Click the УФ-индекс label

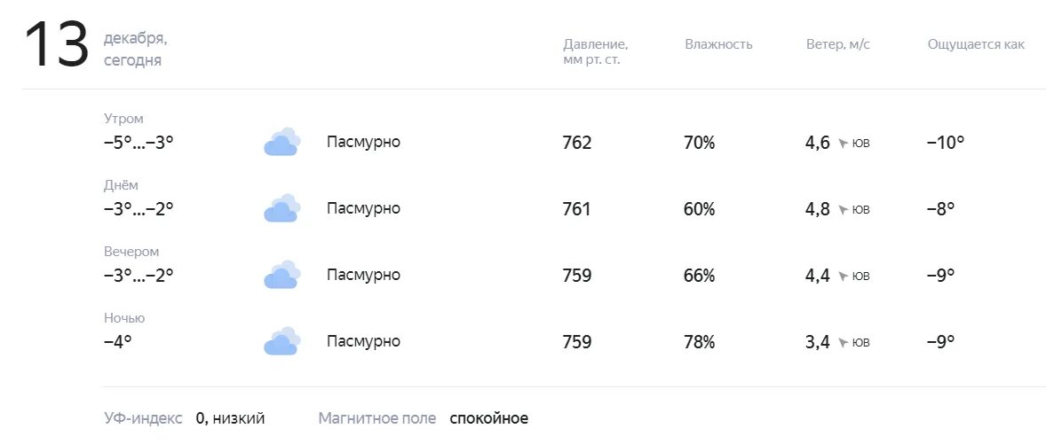pyautogui.click(x=143, y=418)
